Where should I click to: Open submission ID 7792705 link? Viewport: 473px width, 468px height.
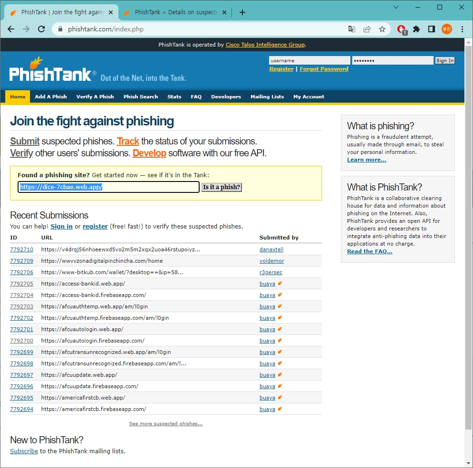coord(21,284)
